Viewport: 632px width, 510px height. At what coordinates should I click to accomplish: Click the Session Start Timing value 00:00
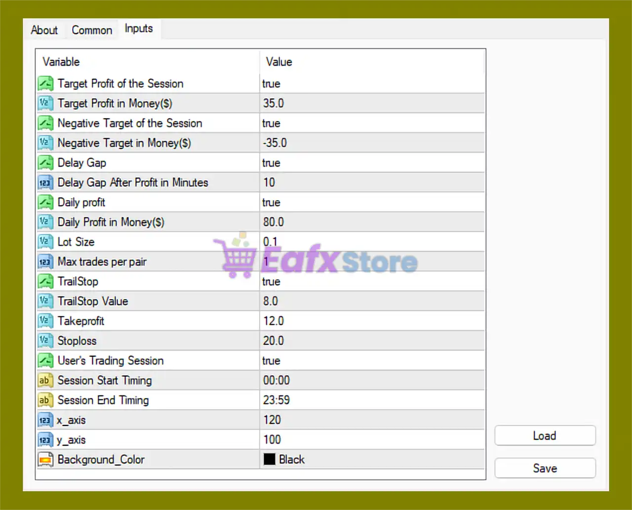click(276, 380)
